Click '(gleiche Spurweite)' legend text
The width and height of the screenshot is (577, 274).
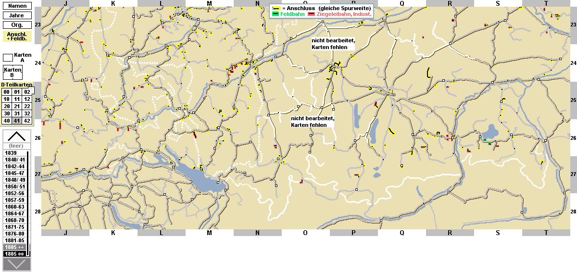click(x=345, y=8)
